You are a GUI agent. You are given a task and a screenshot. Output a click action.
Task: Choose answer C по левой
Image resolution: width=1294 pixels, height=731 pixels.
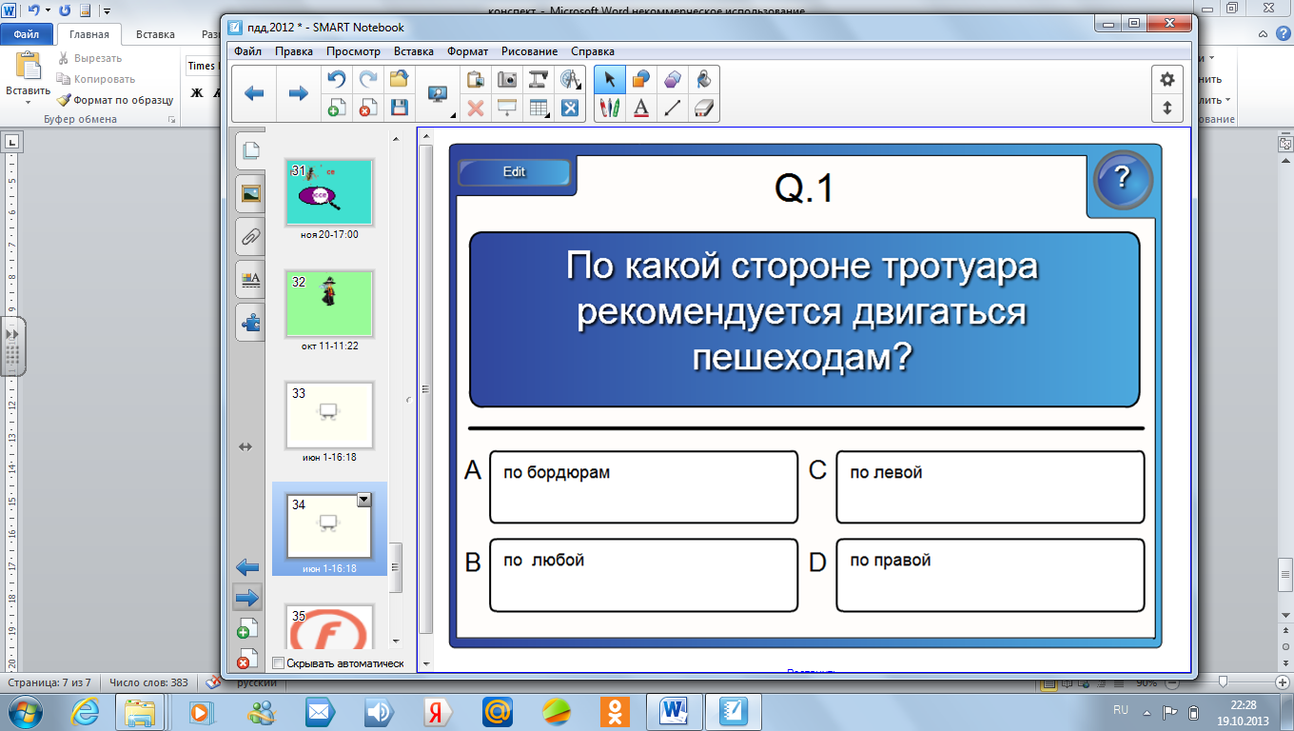click(x=990, y=487)
